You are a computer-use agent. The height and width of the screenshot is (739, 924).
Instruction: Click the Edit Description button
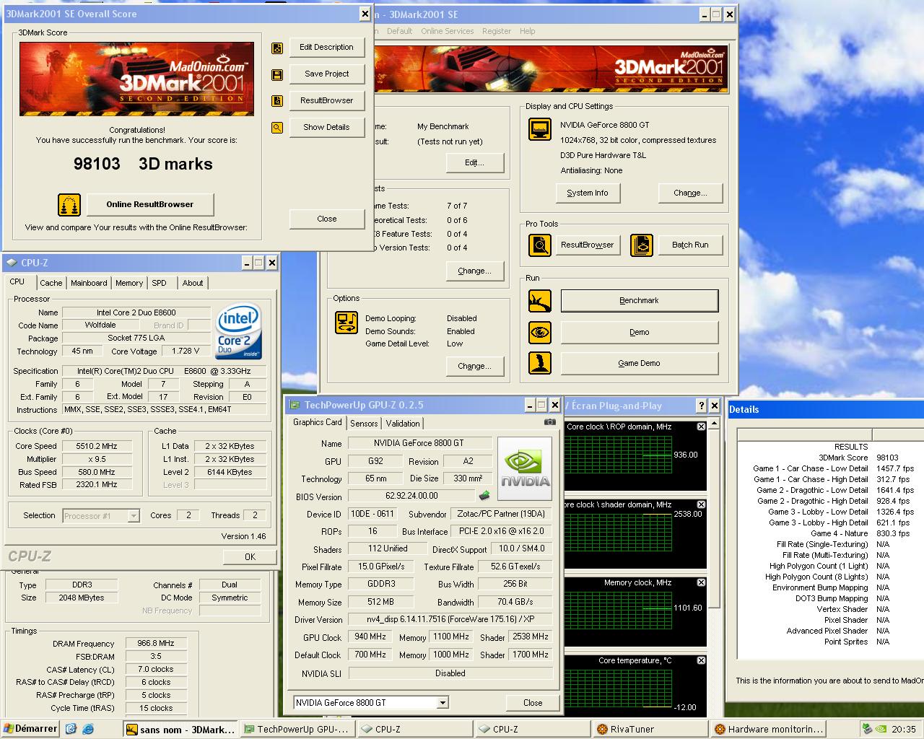327,48
